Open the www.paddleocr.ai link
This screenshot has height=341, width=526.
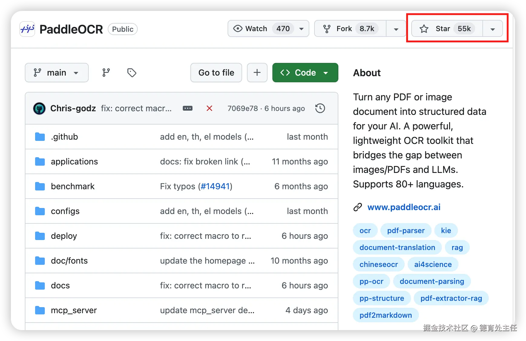(x=404, y=207)
